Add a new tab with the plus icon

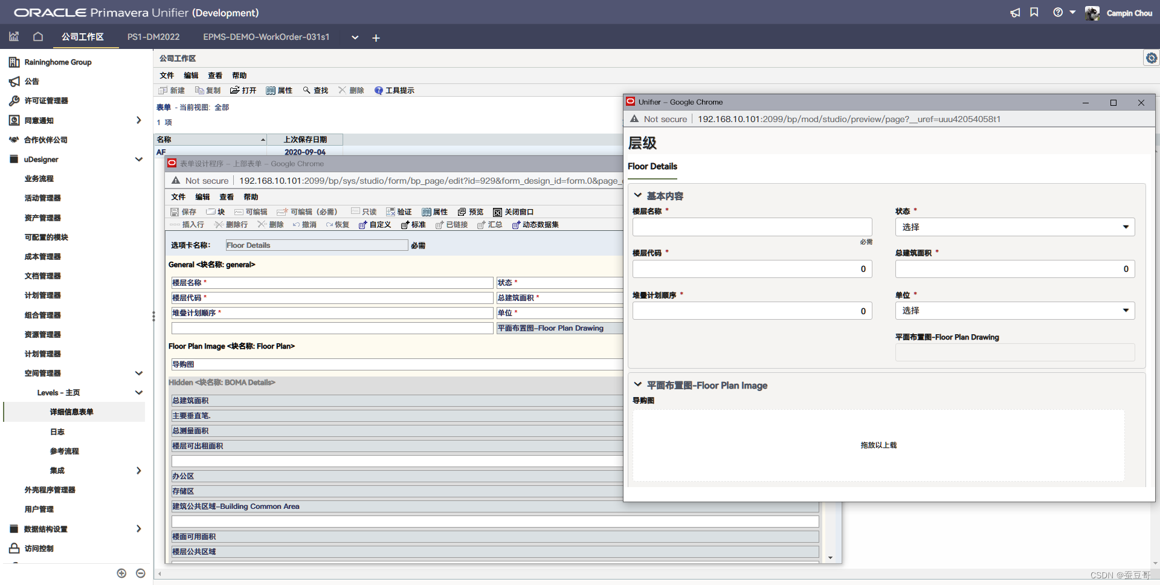tap(376, 37)
